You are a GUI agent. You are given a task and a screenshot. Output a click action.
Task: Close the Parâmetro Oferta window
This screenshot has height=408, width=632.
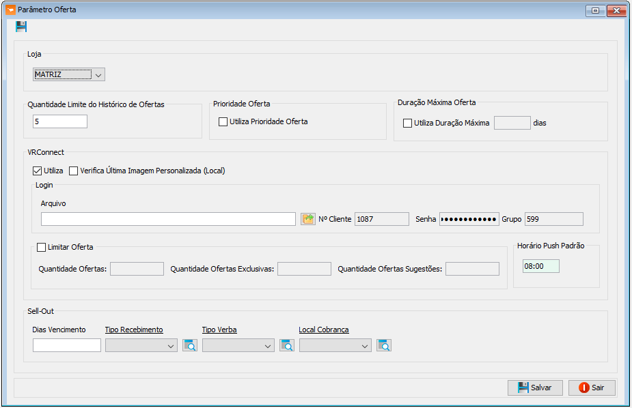click(617, 10)
